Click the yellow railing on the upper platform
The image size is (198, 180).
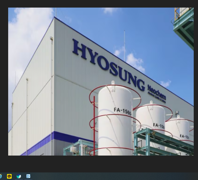pos(178,13)
